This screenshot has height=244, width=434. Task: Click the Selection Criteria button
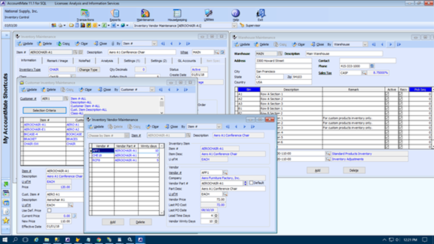click(x=44, y=110)
